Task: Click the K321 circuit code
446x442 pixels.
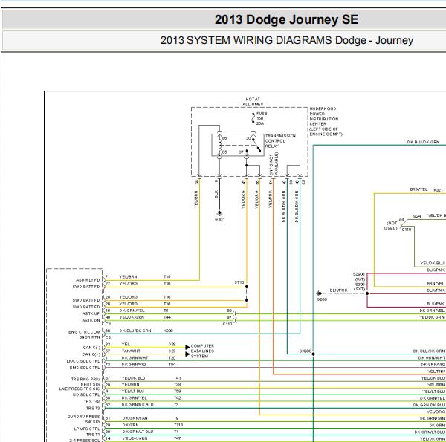Action: (438, 190)
